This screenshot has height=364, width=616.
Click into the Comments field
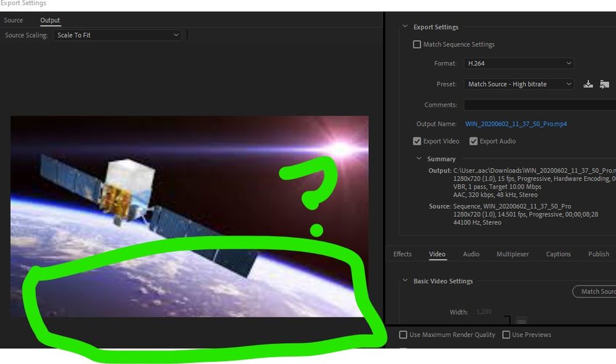pos(540,105)
